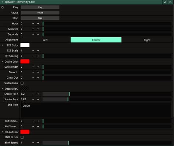174x146 pixels.
Task: Click the P. preset button in header
Action: tap(170, 2)
